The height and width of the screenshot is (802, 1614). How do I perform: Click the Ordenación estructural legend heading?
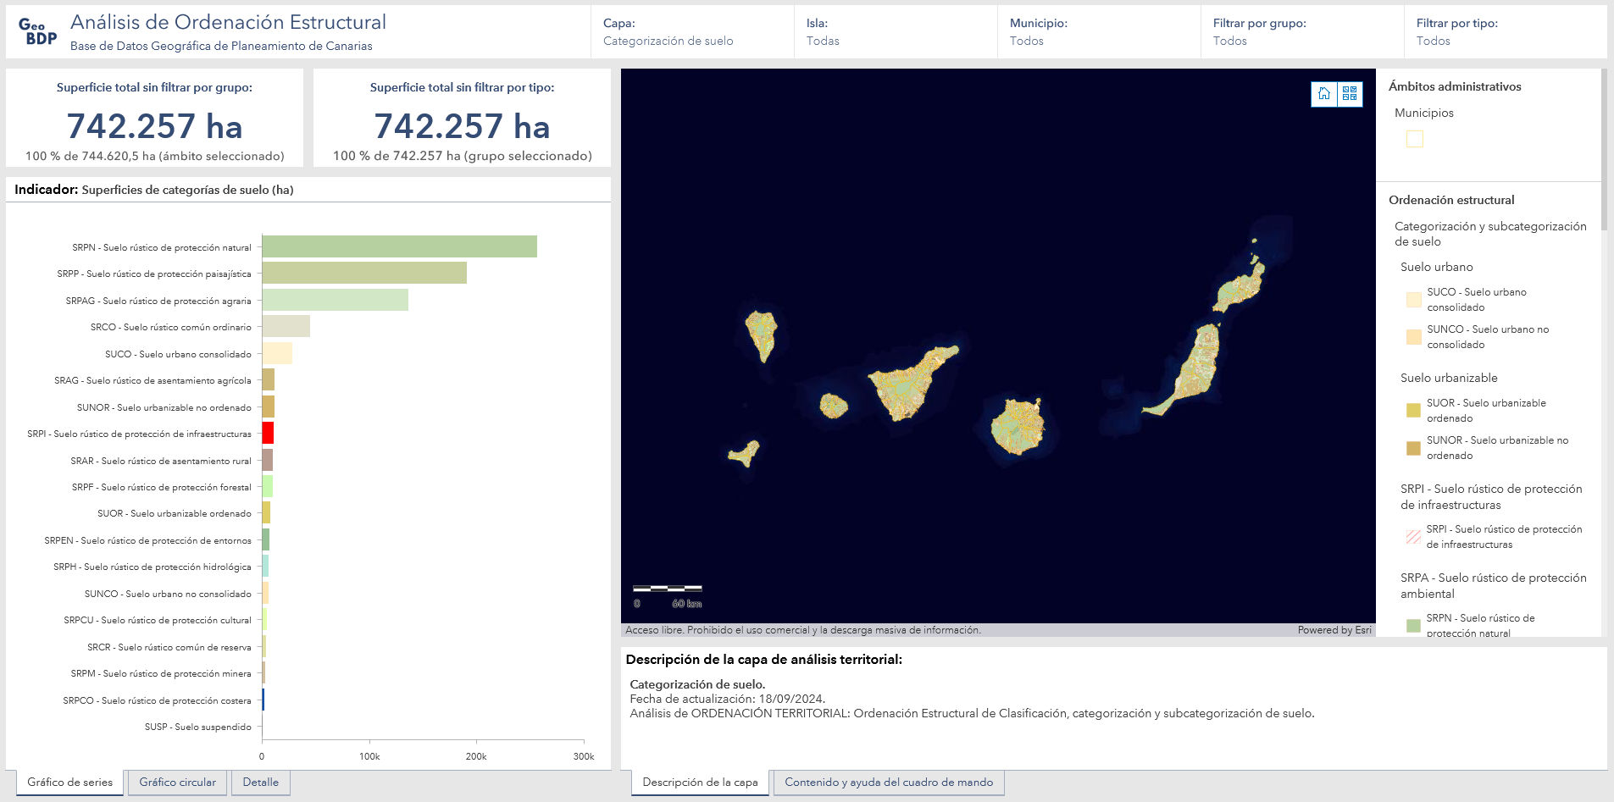[x=1451, y=200]
